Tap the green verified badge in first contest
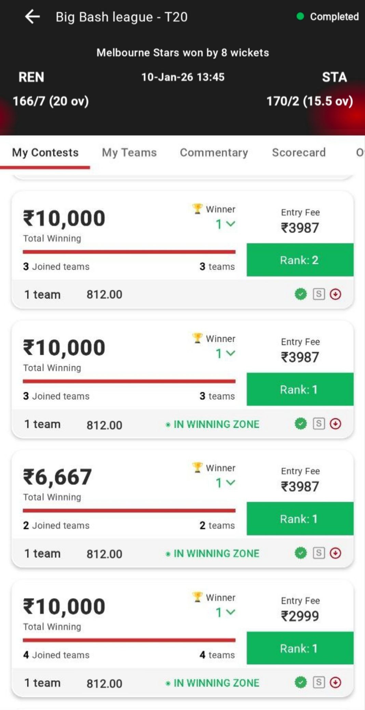Viewport: 365px width, 710px height. [x=301, y=294]
